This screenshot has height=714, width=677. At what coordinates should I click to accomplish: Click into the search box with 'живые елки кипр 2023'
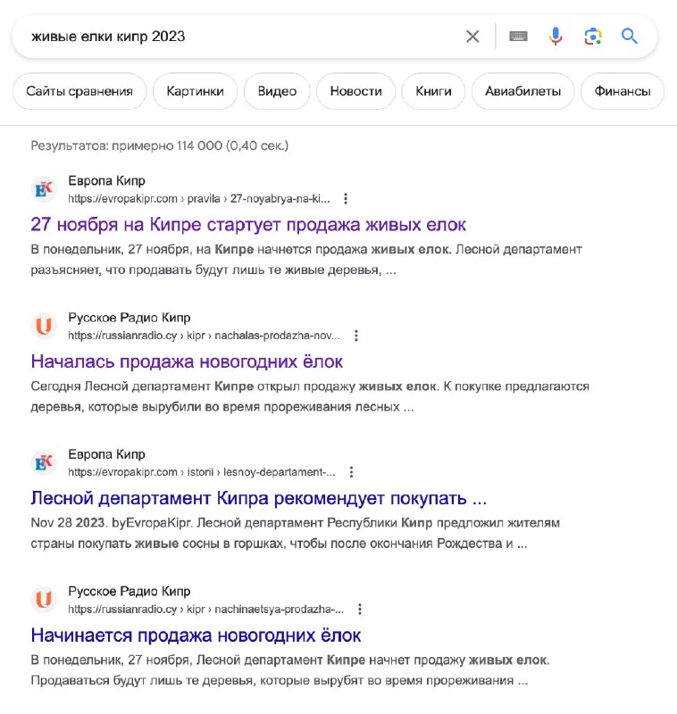point(237,37)
